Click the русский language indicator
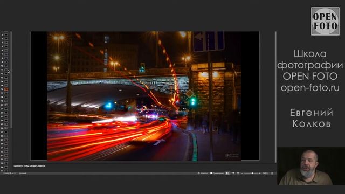This screenshot has height=194, width=345. click(23, 174)
